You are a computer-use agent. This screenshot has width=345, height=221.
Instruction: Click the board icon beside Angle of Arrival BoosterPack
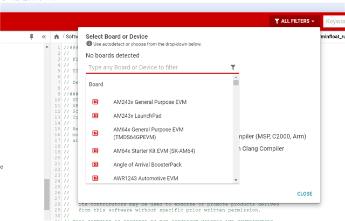point(95,165)
